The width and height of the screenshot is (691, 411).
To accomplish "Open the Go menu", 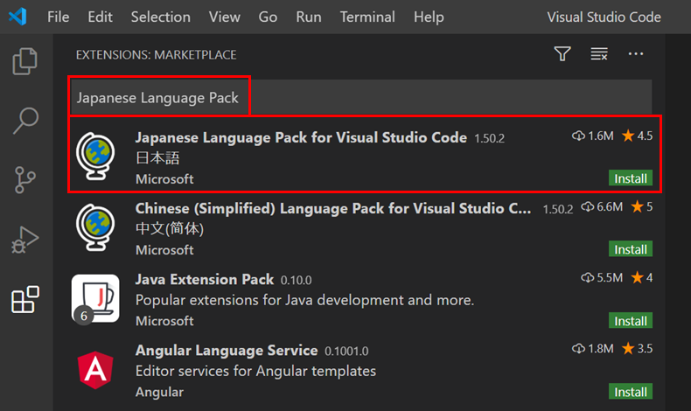I will 268,17.
